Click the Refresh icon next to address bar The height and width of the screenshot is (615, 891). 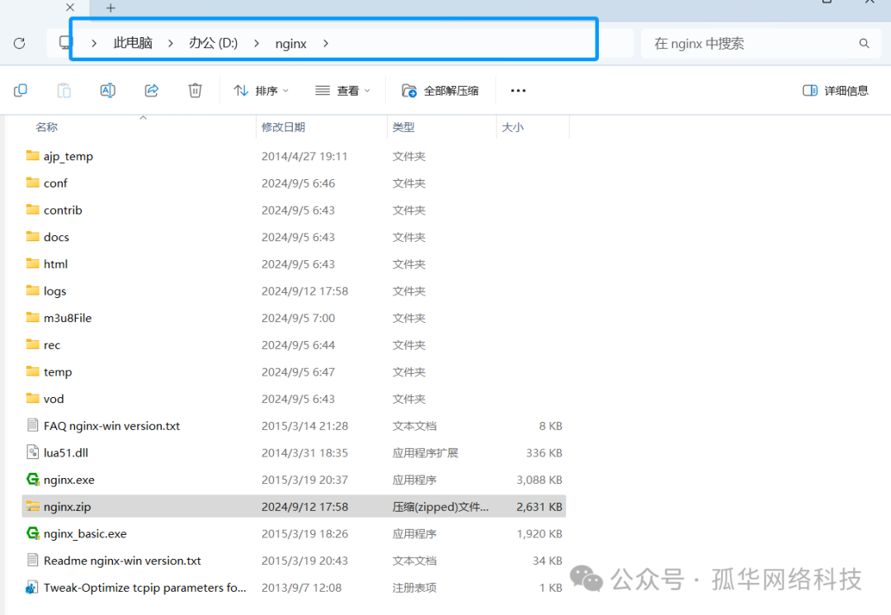18,42
